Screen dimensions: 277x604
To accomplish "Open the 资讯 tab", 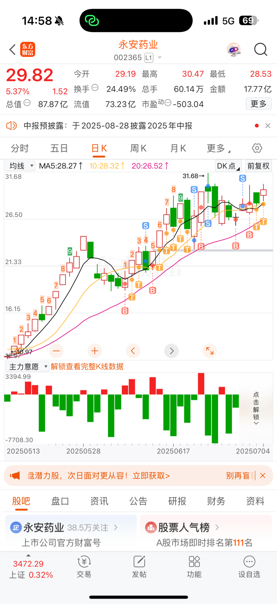I will coord(99,501).
